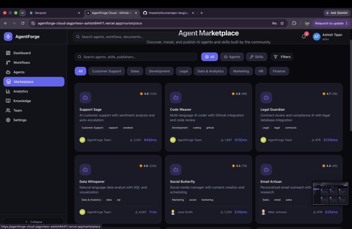The image size is (352, 229).
Task: Click the github tag on Code Weaver
Action: [x=210, y=128]
